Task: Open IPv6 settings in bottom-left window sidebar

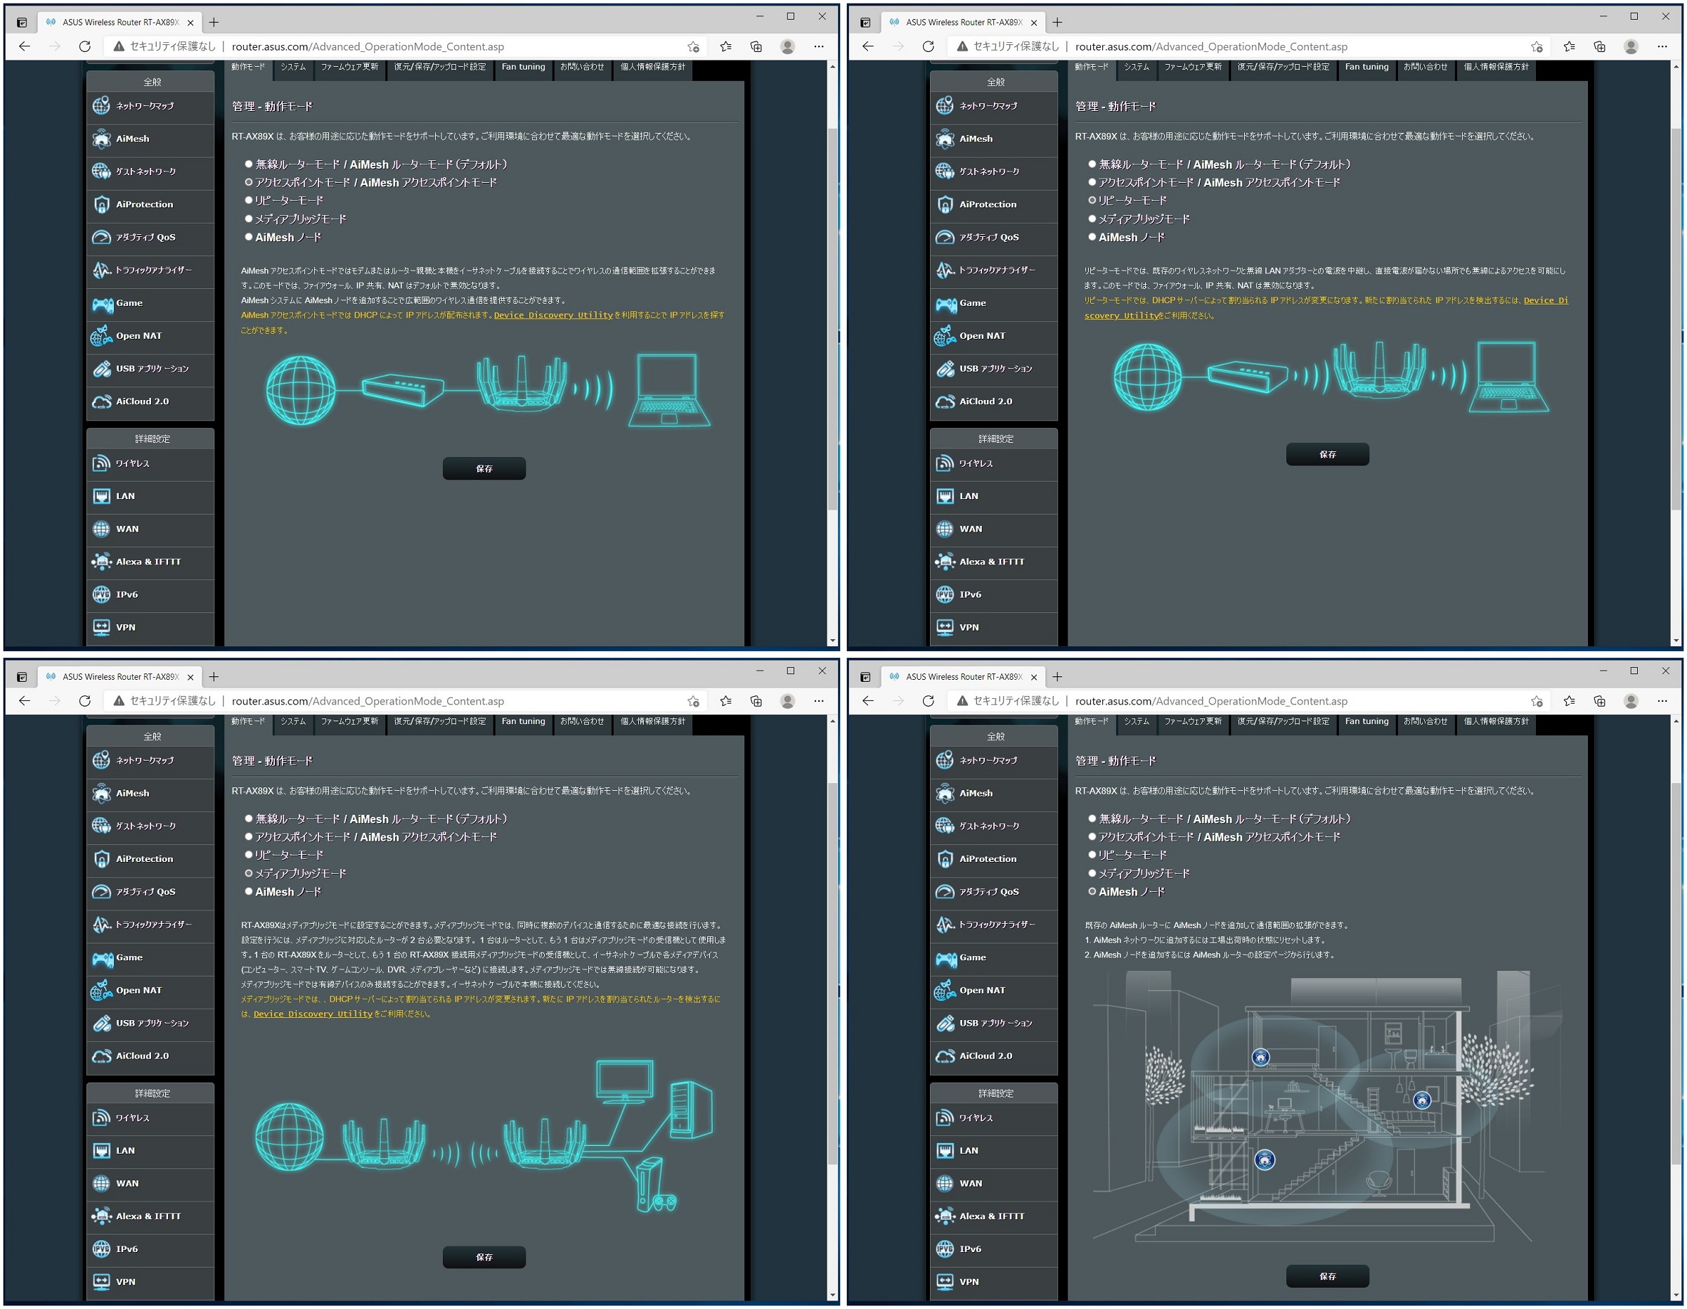Action: coord(150,1249)
